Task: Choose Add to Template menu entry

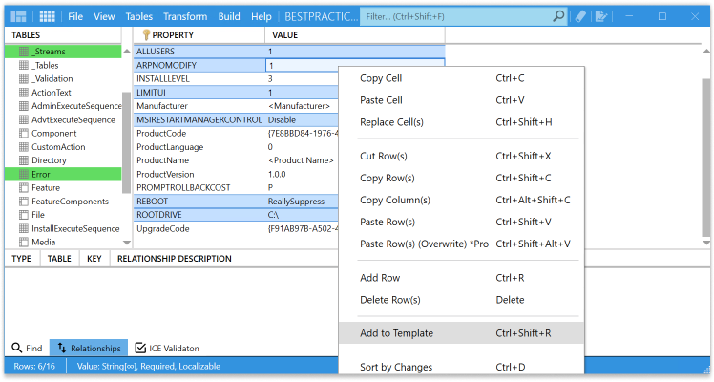Action: coord(461,333)
